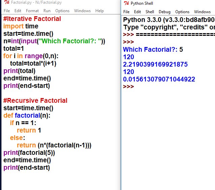The image size is (215, 190).
Task: Click the shell output '2.219039916921875'
Action: coord(155,64)
